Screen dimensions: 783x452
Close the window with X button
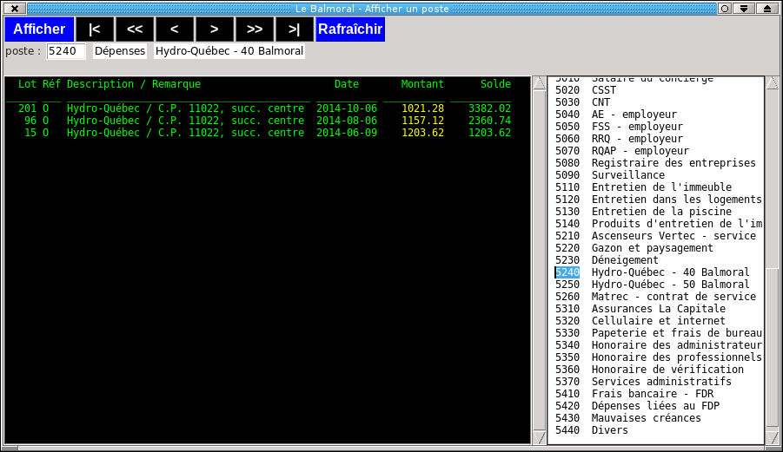coord(15,9)
